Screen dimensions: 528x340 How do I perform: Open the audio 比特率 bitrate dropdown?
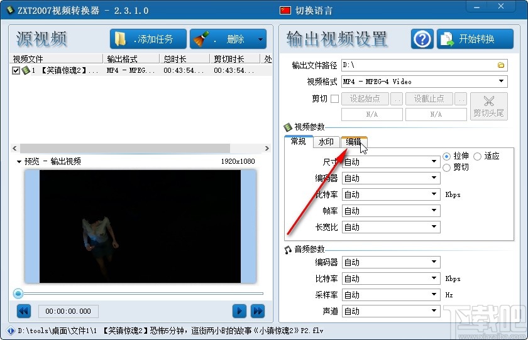pyautogui.click(x=391, y=279)
